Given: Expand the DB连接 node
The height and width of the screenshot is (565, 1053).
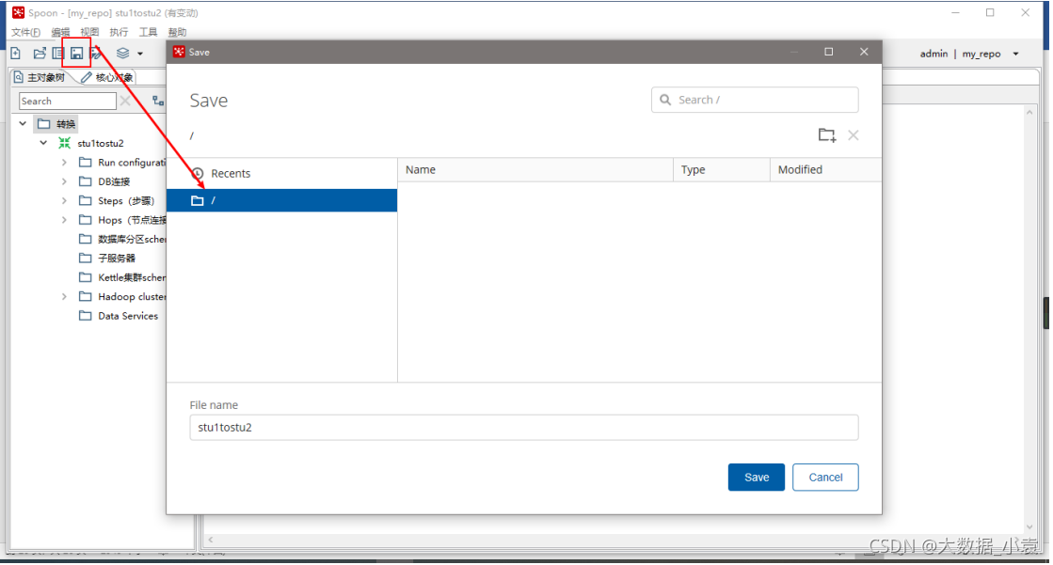Looking at the screenshot, I should click(x=65, y=181).
